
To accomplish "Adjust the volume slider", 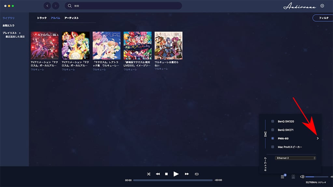I will pyautogui.click(x=317, y=177).
